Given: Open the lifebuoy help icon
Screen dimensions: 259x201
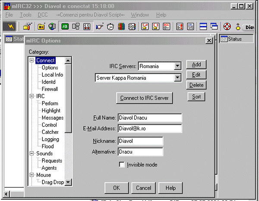Looking at the screenshot, I should 227,26.
